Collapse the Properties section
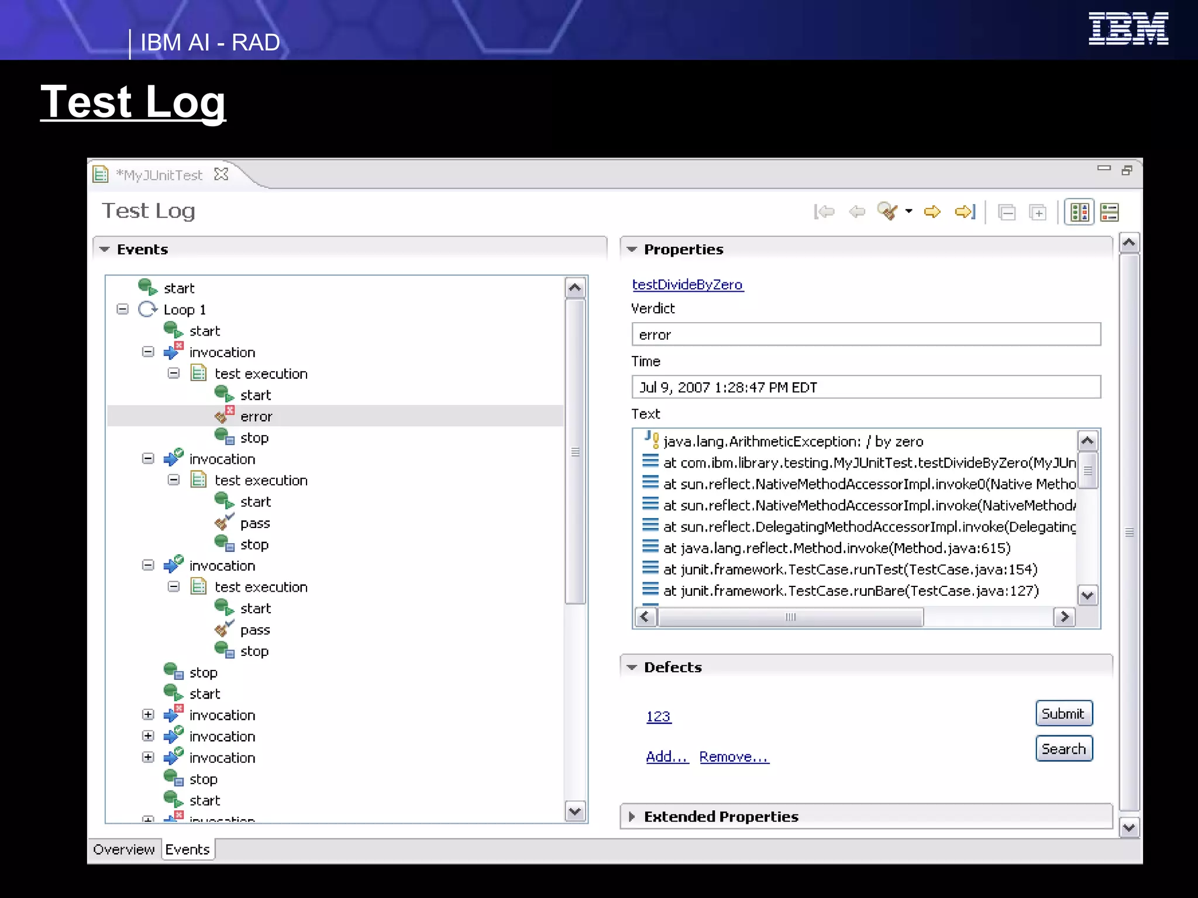Viewport: 1198px width, 898px height. pos(632,250)
